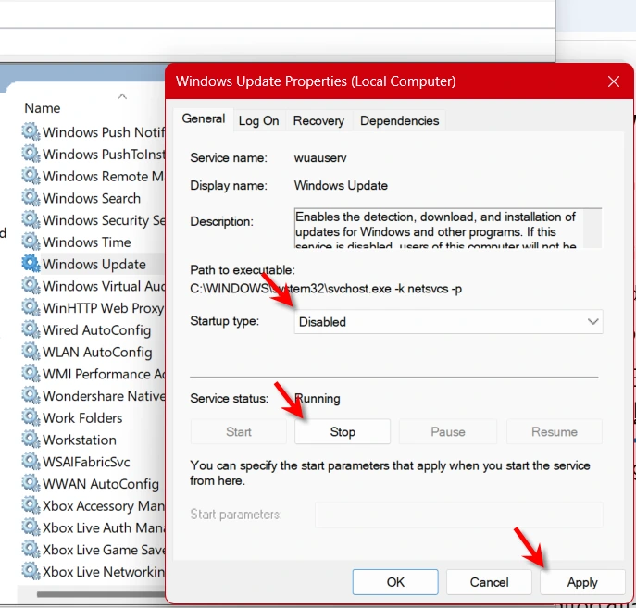Select the WSAIFabricSvc service row
This screenshot has width=636, height=608.
tap(92, 462)
